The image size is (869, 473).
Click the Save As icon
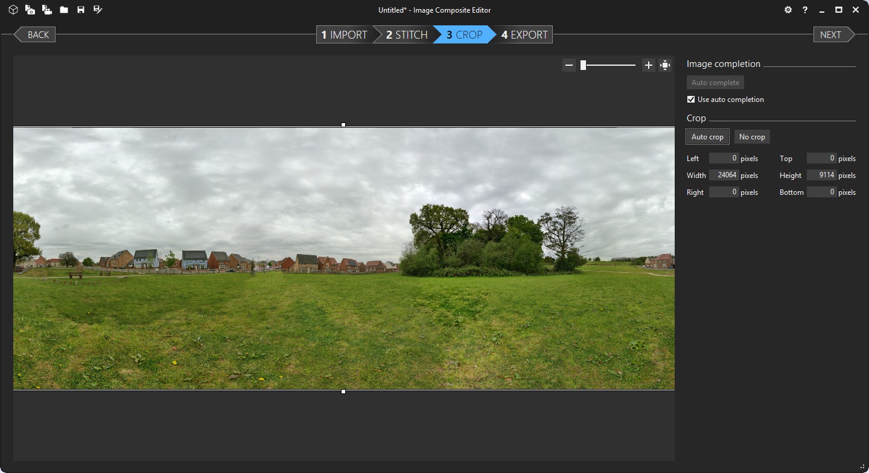pos(98,10)
